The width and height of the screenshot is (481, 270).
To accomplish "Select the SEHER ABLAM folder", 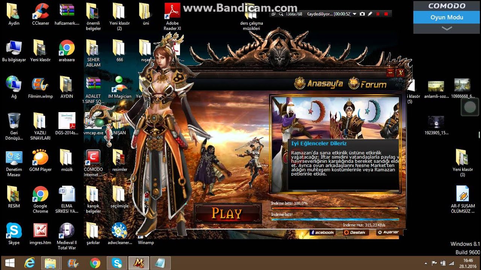I will [93, 53].
